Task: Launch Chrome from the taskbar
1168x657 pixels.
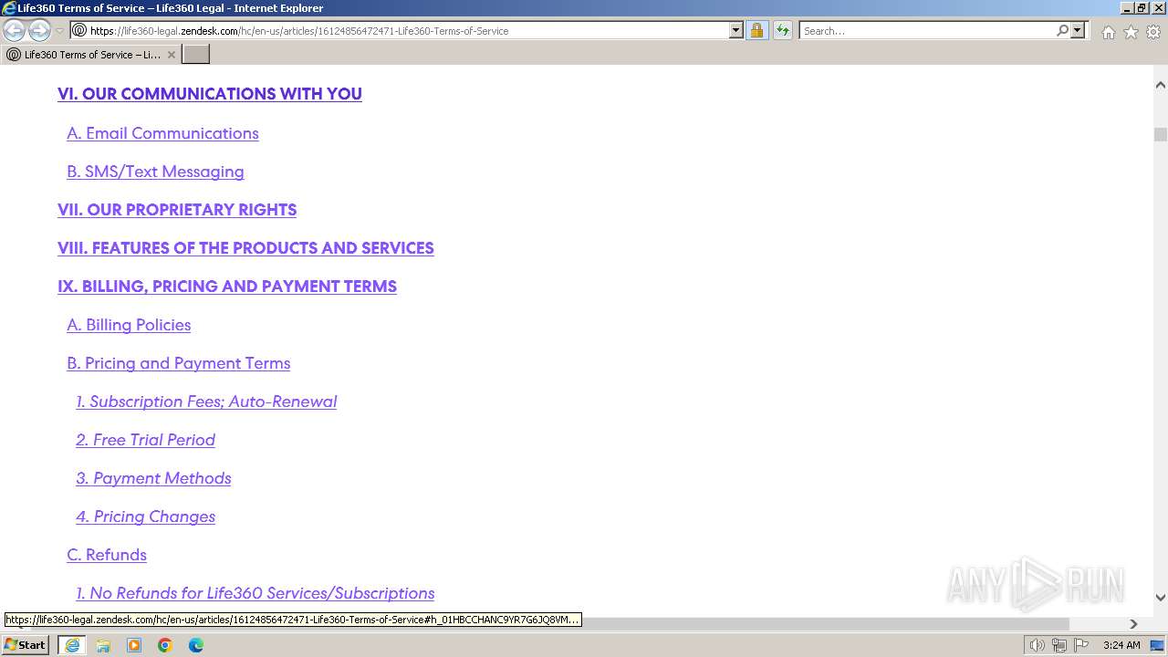Action: pos(165,645)
